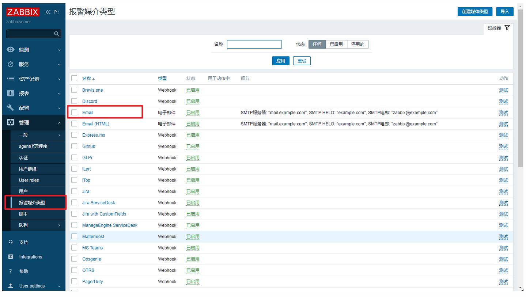The image size is (526, 297).
Task: Check the Mattermost row checkbox
Action: (x=74, y=236)
